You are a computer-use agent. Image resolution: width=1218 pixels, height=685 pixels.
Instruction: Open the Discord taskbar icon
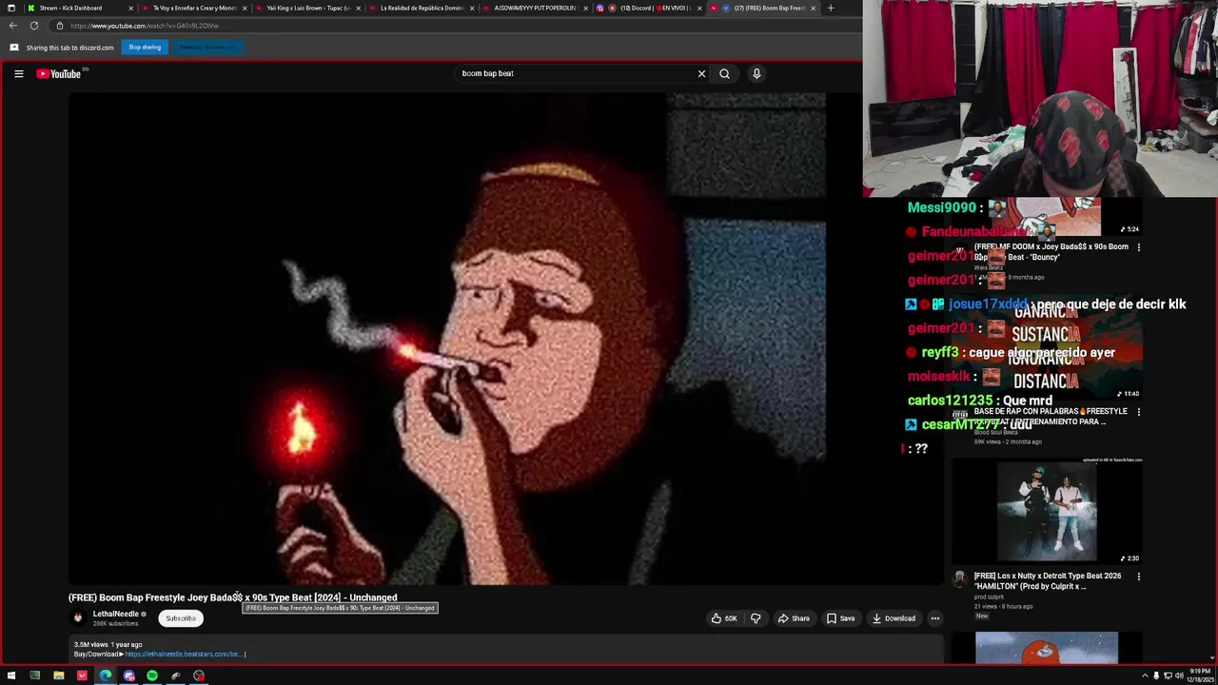click(x=128, y=675)
